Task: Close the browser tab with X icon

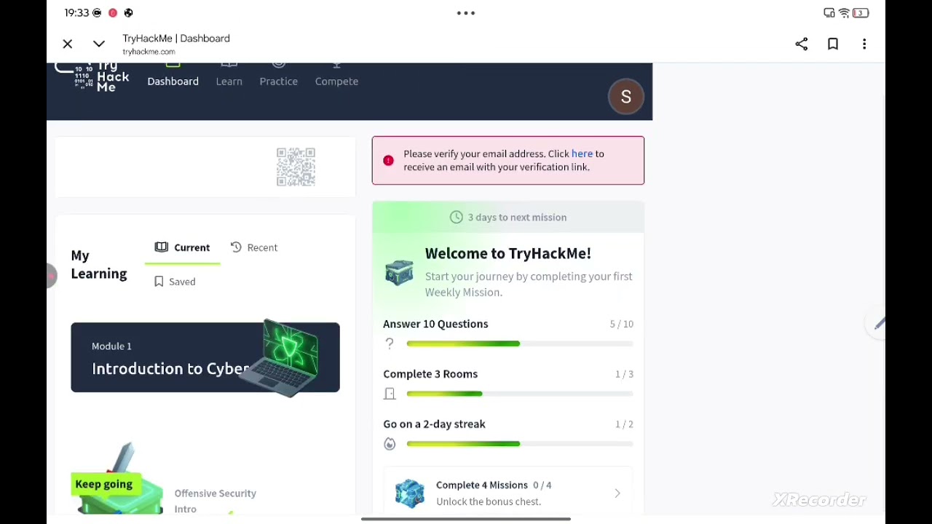Action: pyautogui.click(x=68, y=44)
